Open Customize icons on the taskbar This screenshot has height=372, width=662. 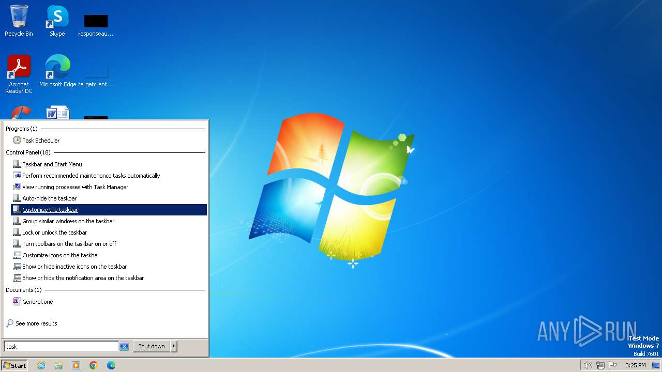click(109, 255)
